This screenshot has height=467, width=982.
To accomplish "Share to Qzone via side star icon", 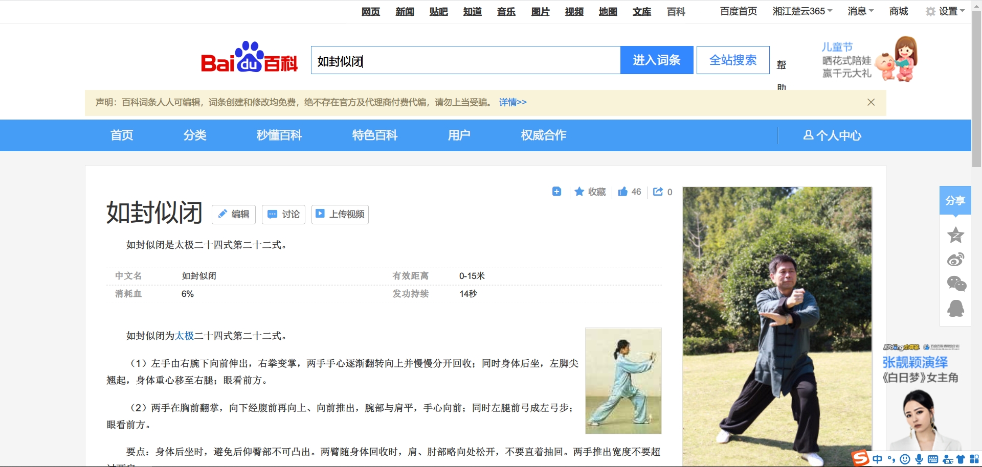I will 955,235.
